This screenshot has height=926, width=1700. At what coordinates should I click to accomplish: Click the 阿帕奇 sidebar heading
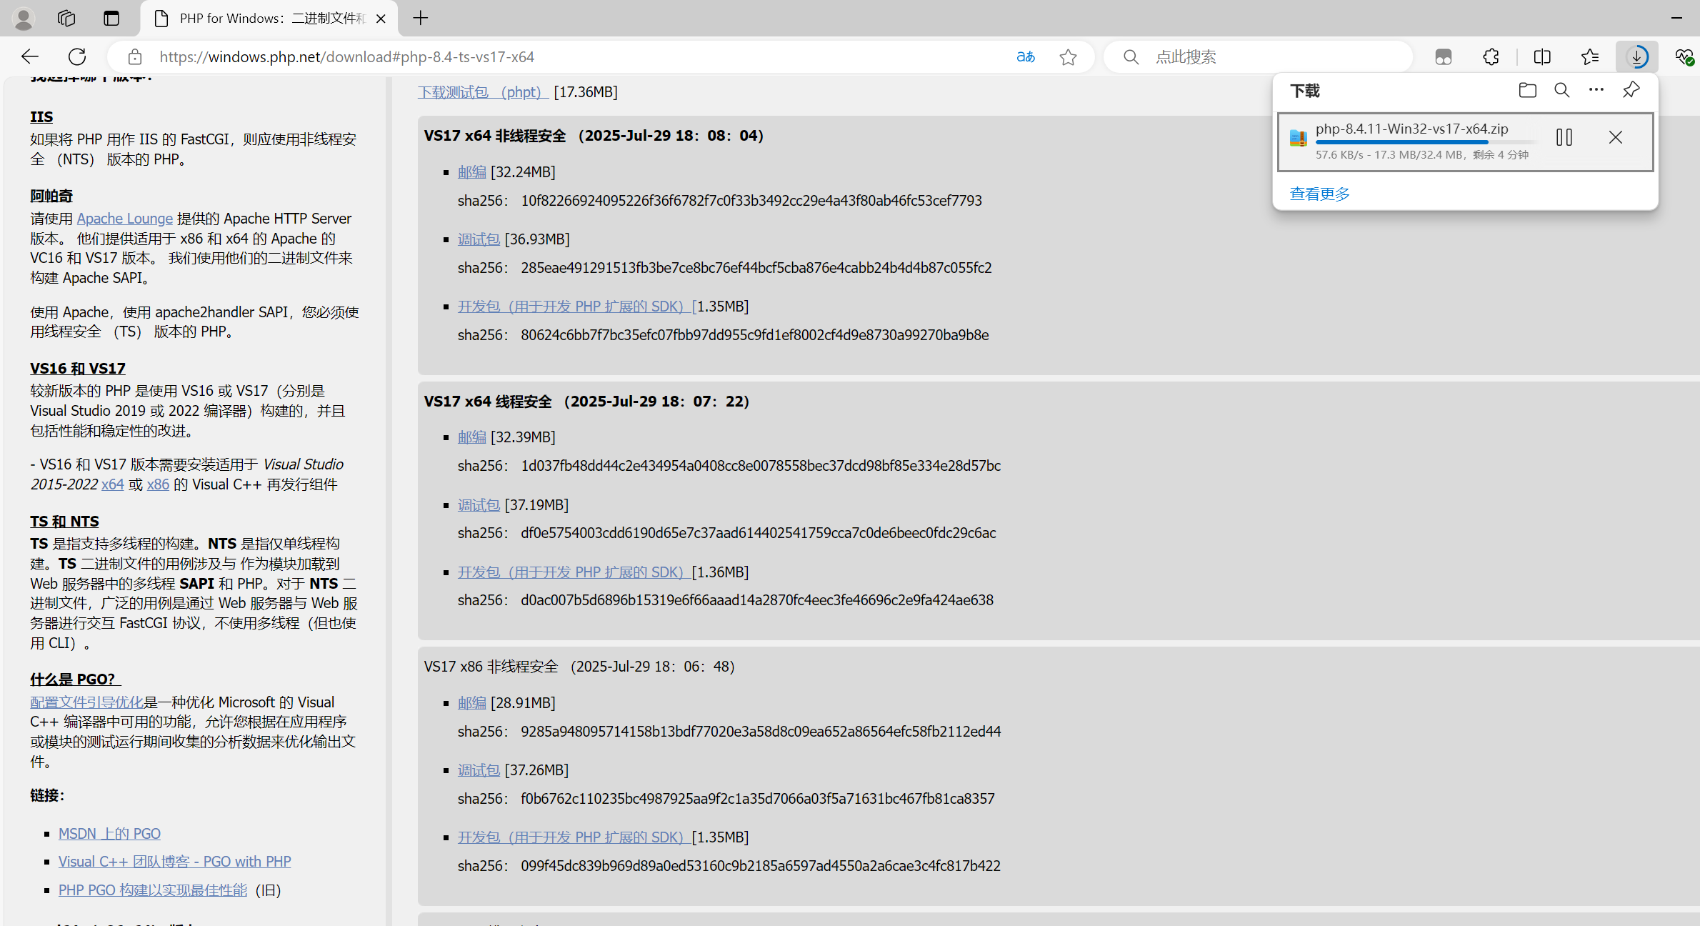click(51, 196)
